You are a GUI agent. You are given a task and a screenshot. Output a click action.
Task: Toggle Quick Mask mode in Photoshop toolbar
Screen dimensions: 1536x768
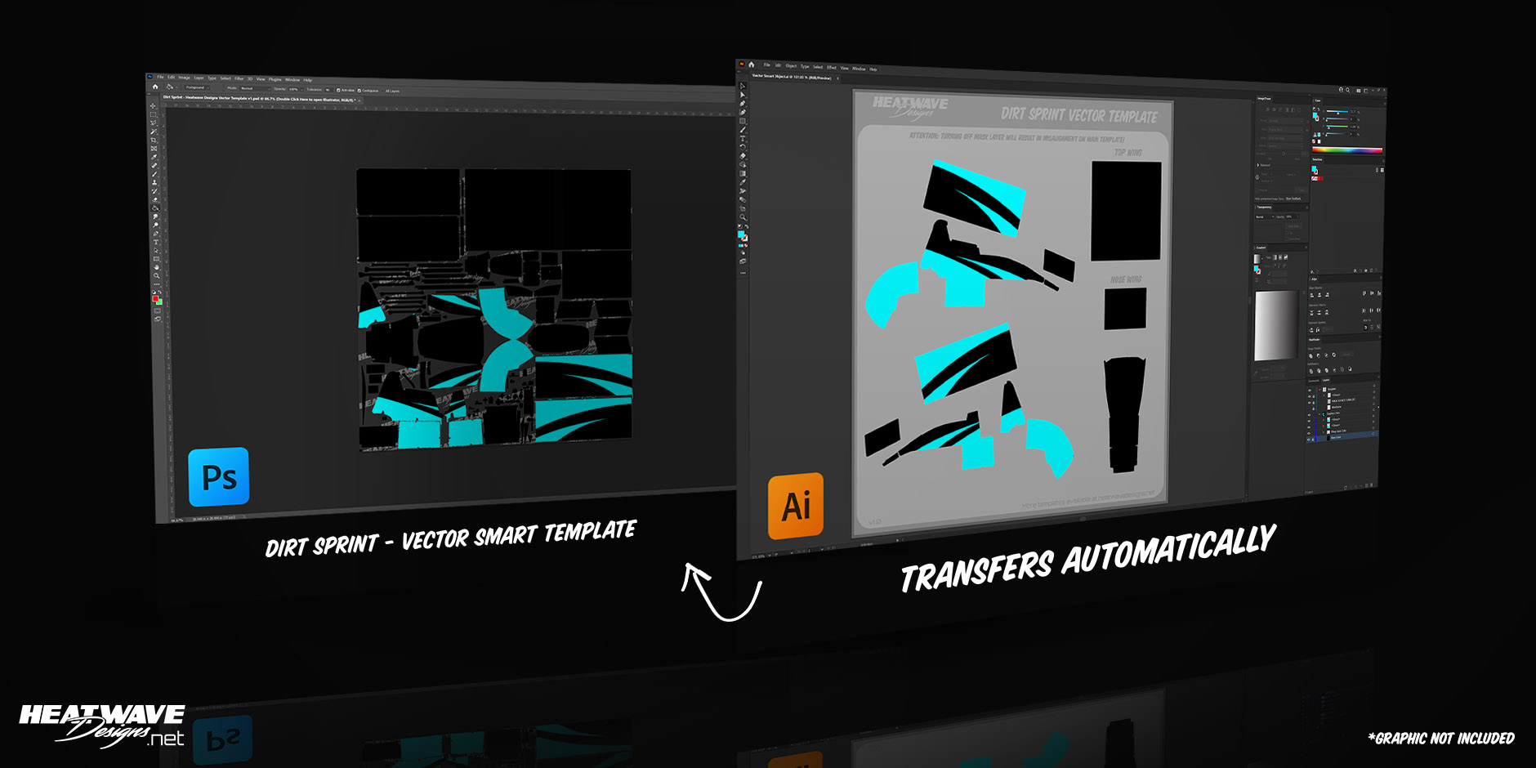157,310
